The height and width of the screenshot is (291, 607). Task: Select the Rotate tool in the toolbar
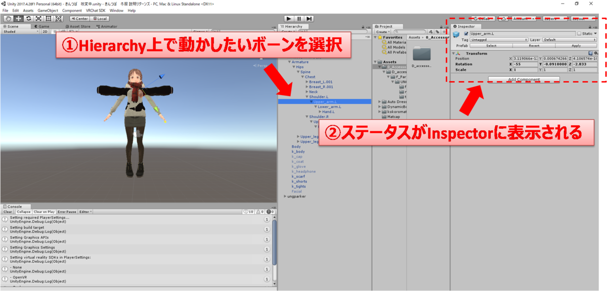[28, 19]
